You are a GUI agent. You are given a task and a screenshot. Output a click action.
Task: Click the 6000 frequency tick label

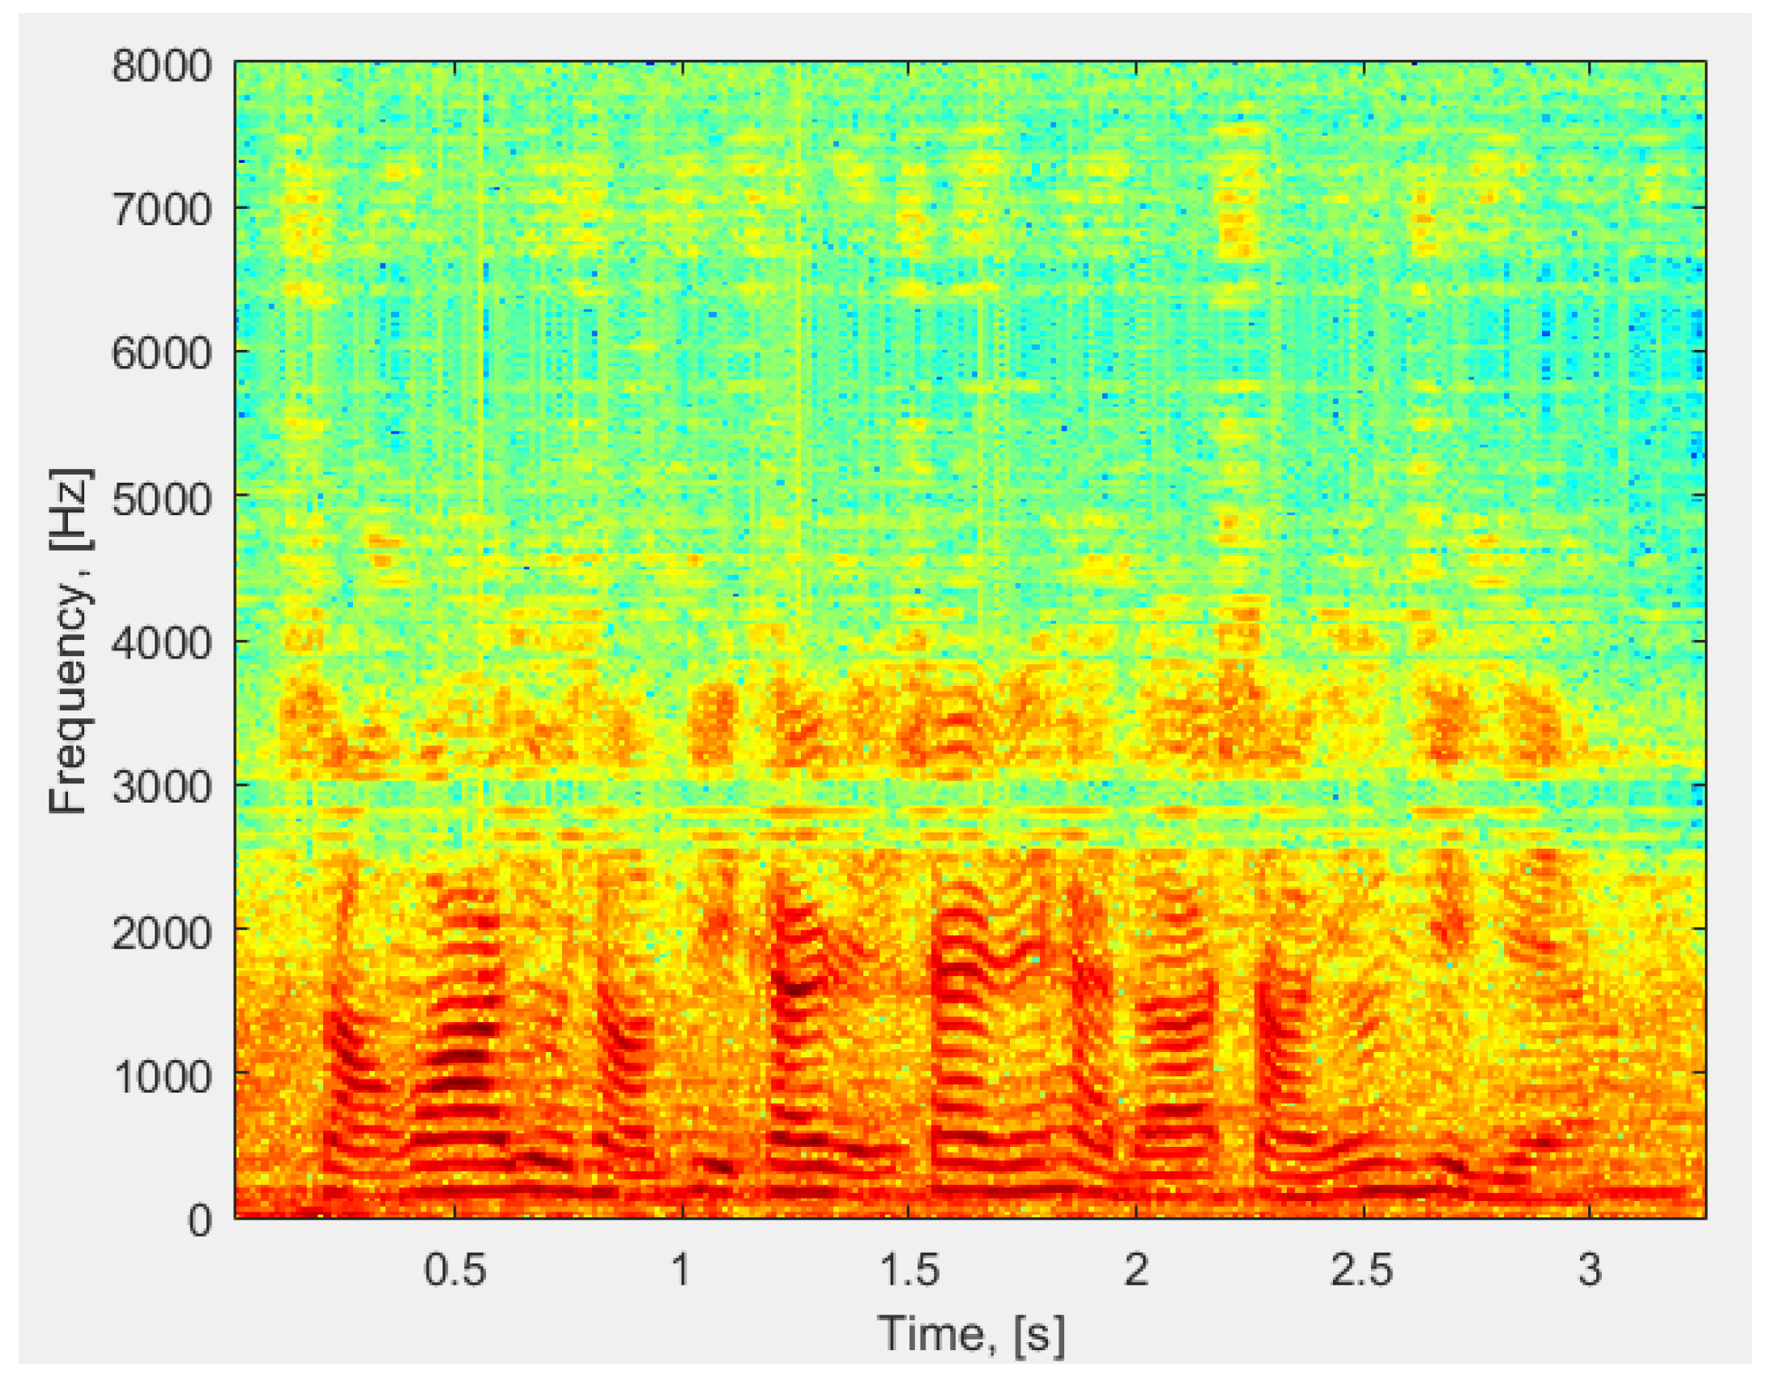coord(161,354)
